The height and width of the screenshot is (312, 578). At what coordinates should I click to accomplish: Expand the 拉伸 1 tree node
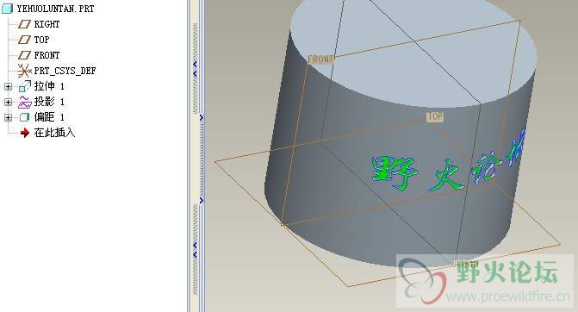point(8,87)
